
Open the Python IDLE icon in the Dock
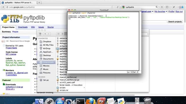click(x=121, y=101)
